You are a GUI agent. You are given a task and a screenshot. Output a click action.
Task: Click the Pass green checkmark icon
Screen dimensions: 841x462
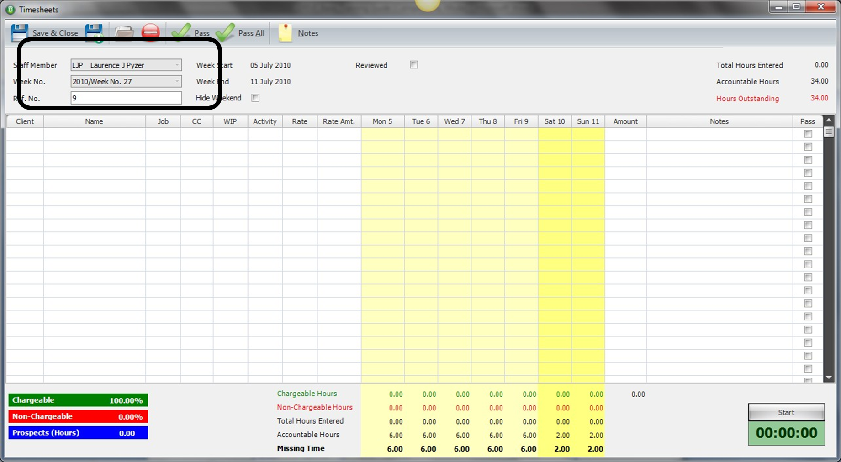pyautogui.click(x=181, y=32)
